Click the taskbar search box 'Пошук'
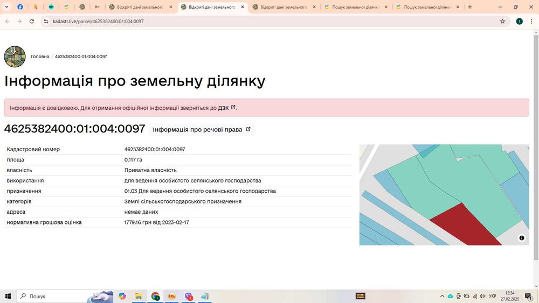 65,296
